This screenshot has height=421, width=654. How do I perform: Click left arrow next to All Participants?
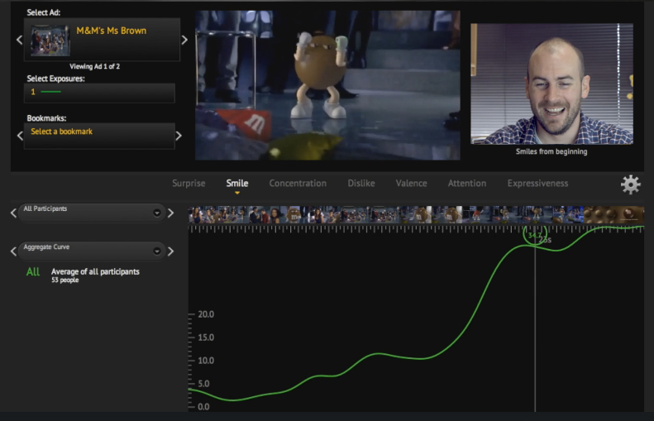coord(13,213)
